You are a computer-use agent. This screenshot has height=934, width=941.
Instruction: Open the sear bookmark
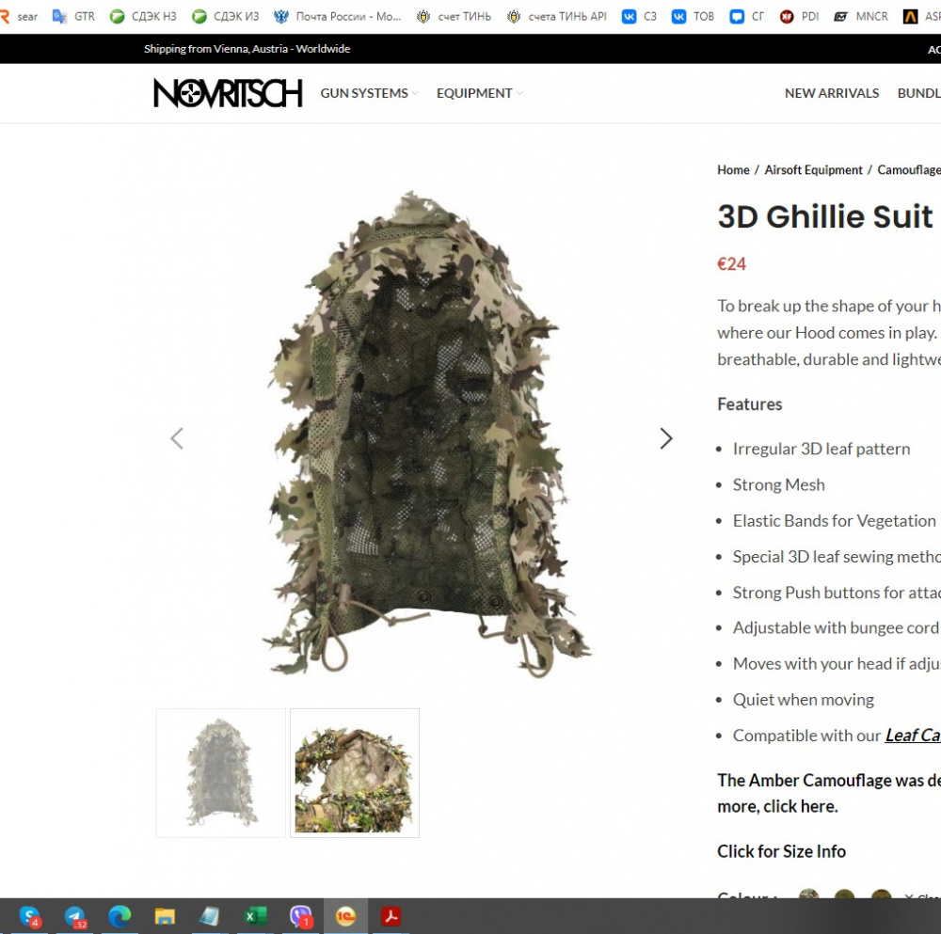pyautogui.click(x=19, y=16)
